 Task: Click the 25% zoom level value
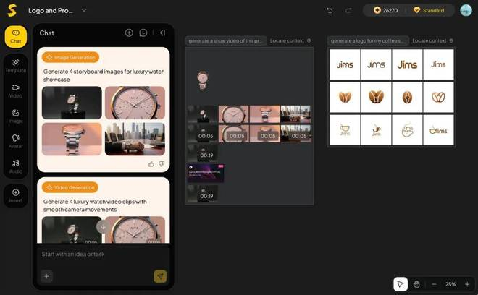coord(450,284)
